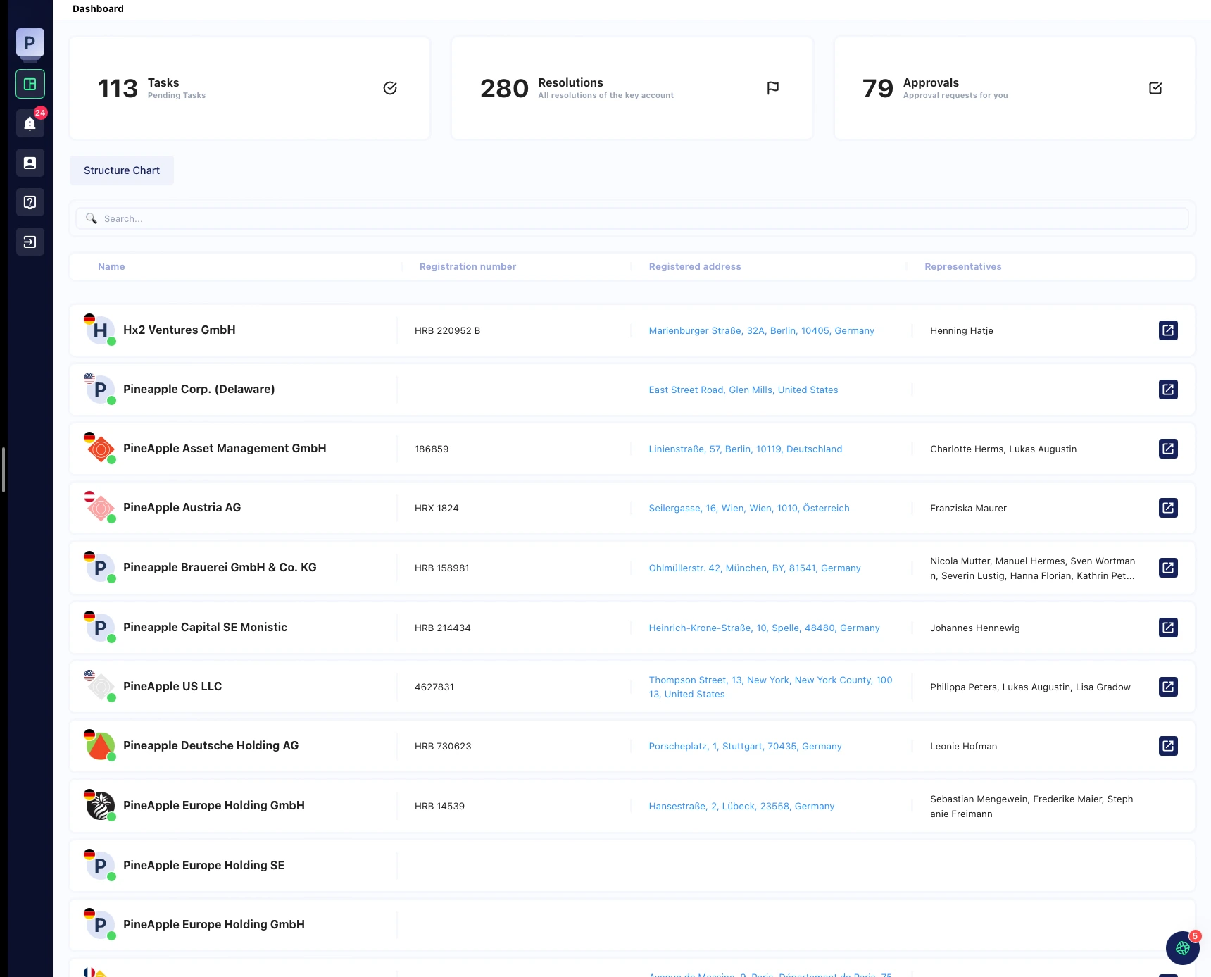Click representative Leonie Hofman
The image size is (1211, 977).
[964, 746]
